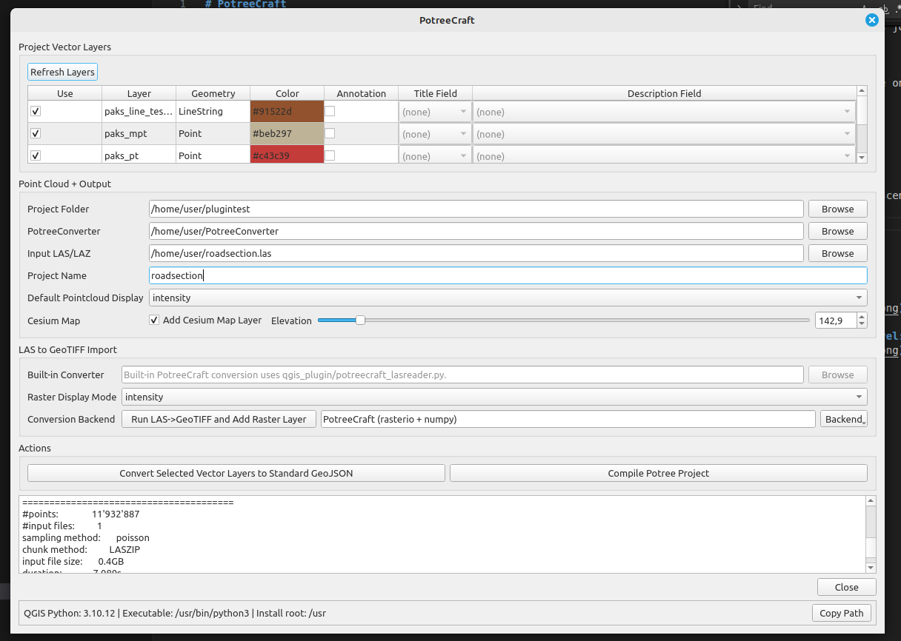
Task: Click the Compile Potree Project button
Action: (658, 473)
